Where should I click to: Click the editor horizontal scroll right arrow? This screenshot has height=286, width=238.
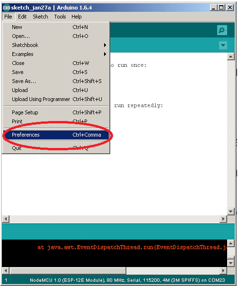(223, 219)
